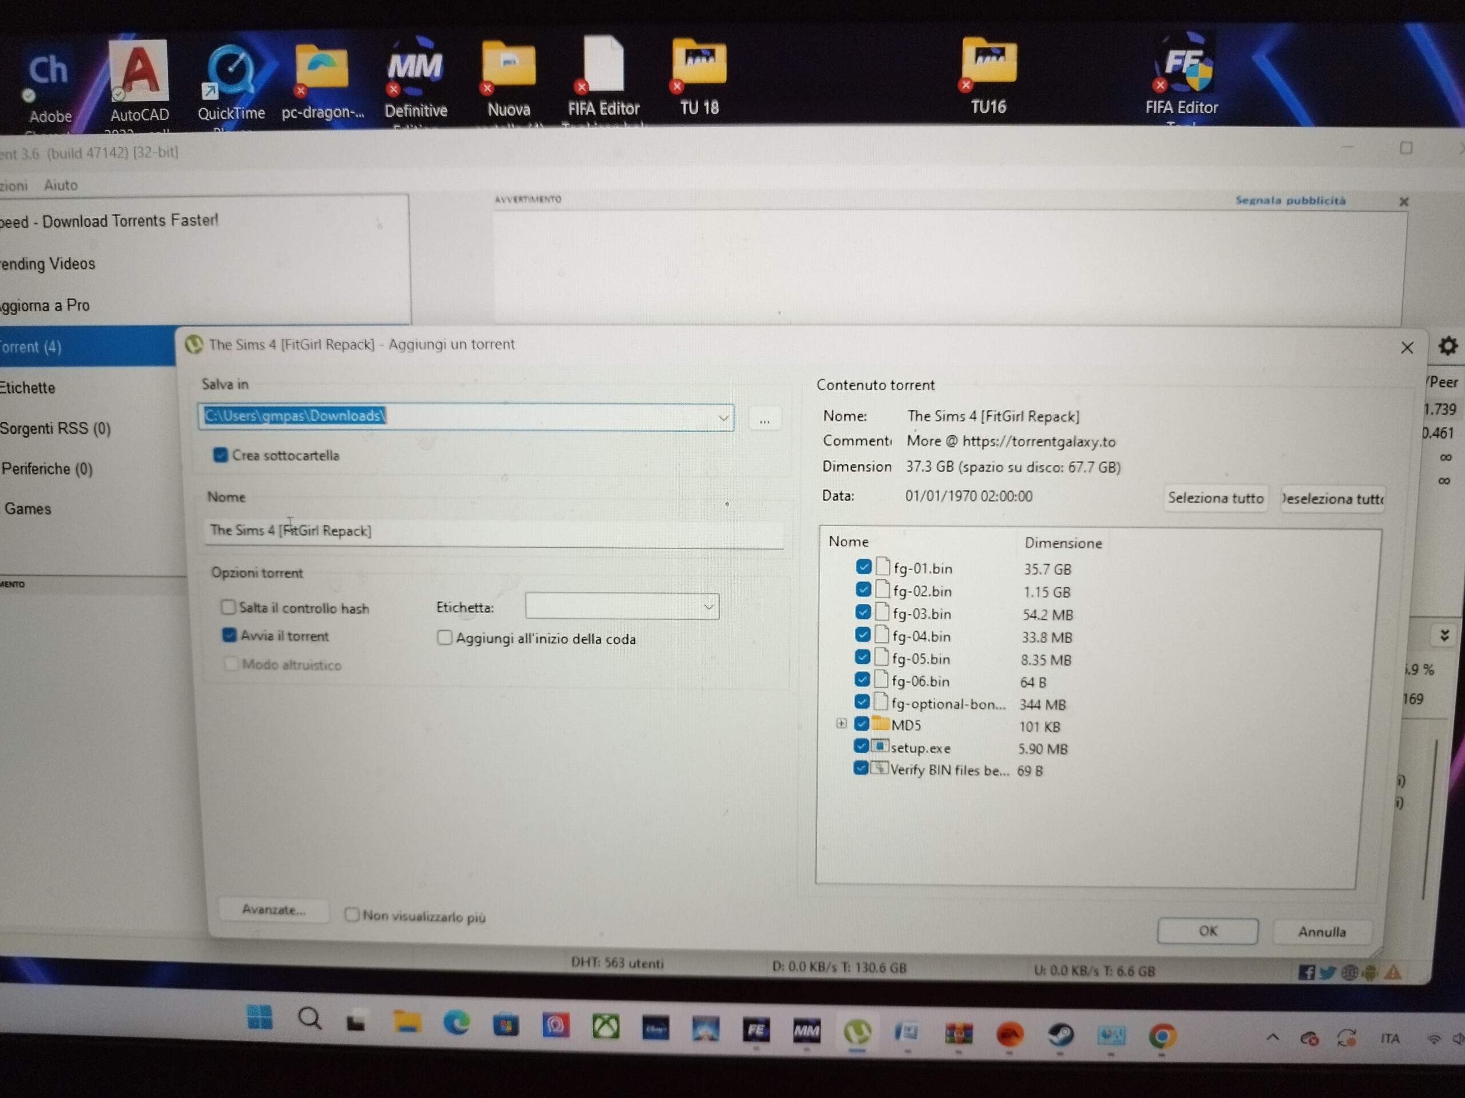Open Steam from taskbar
This screenshot has width=1465, height=1098.
pos(1060,1035)
